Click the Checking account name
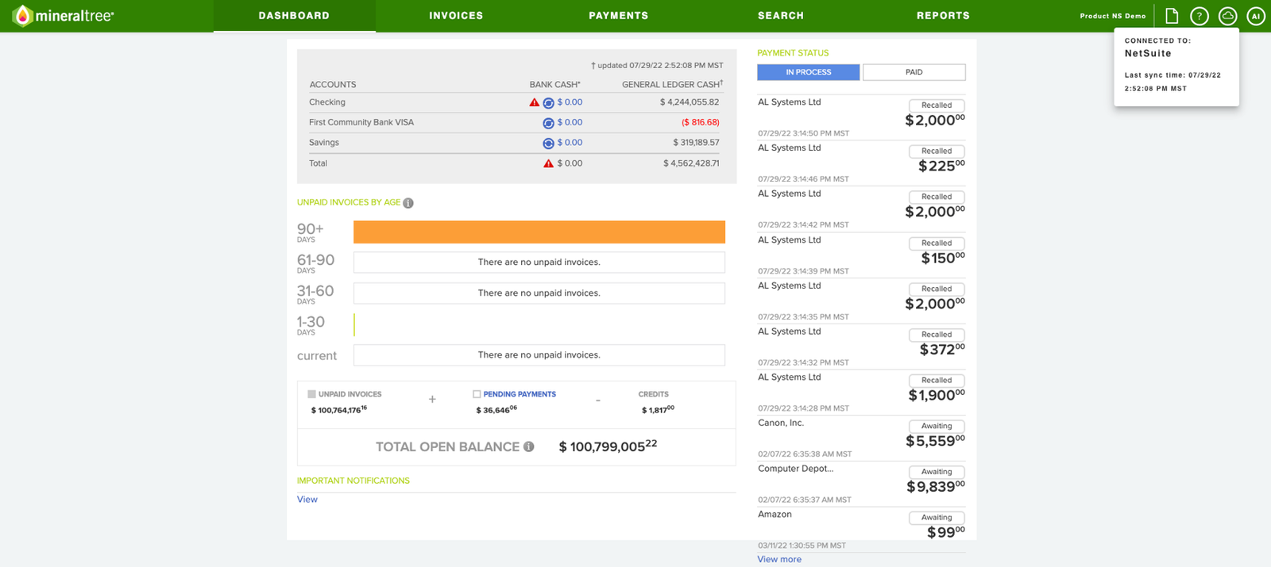The height and width of the screenshot is (567, 1271). tap(327, 102)
